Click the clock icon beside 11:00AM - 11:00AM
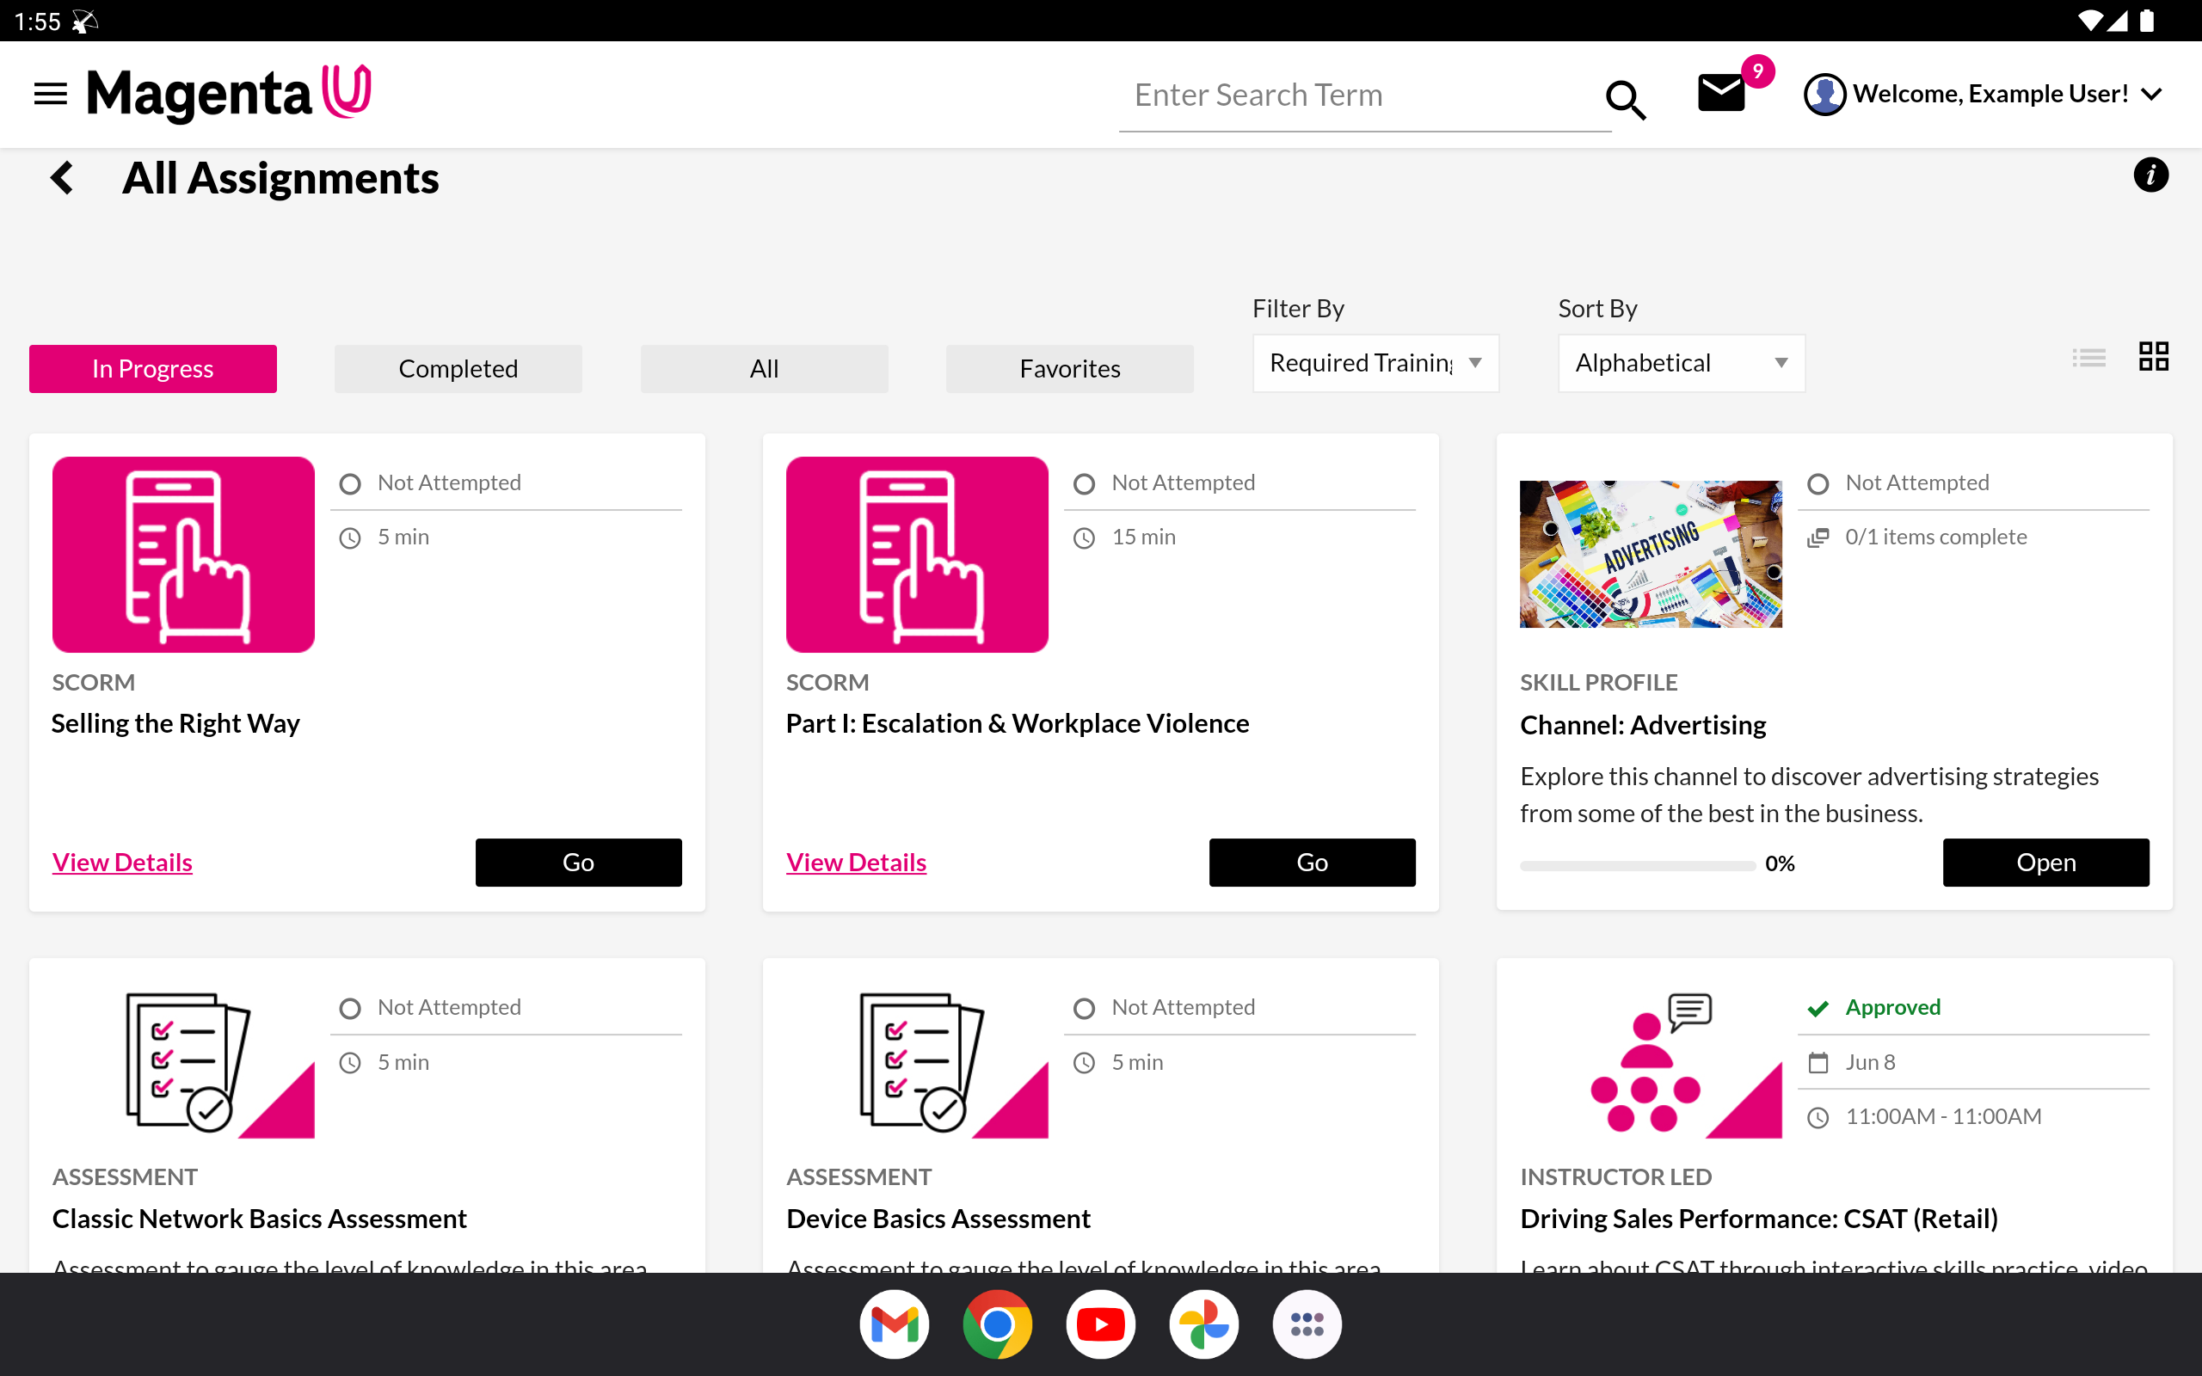2202x1376 pixels. 1818,1117
